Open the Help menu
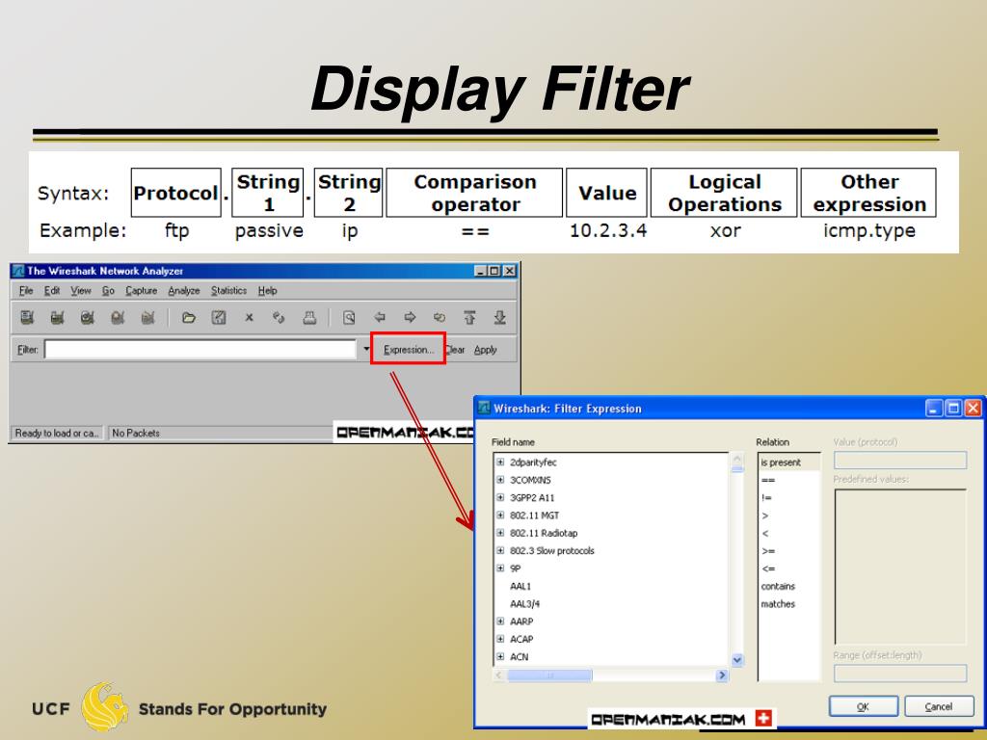987x740 pixels. 268,291
